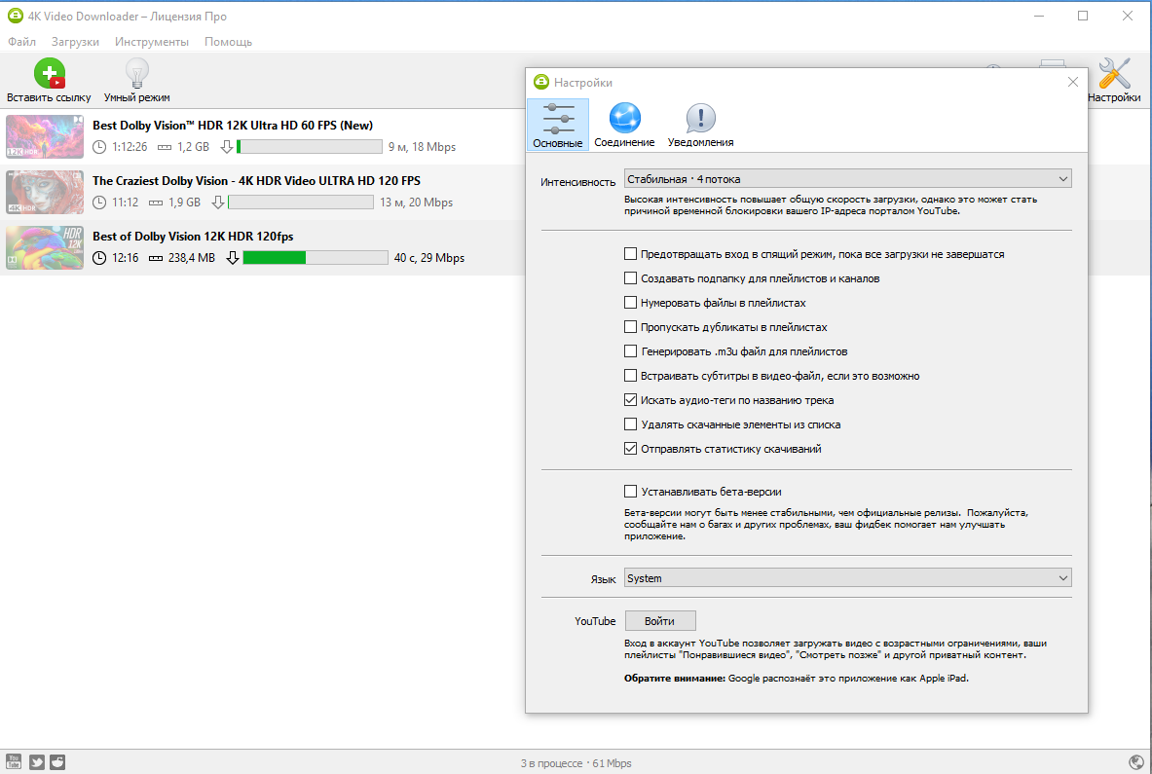The height and width of the screenshot is (774, 1152).
Task: Click title Best Dolby Vision™ HDR 12K Ultra HD
Action: (x=232, y=126)
